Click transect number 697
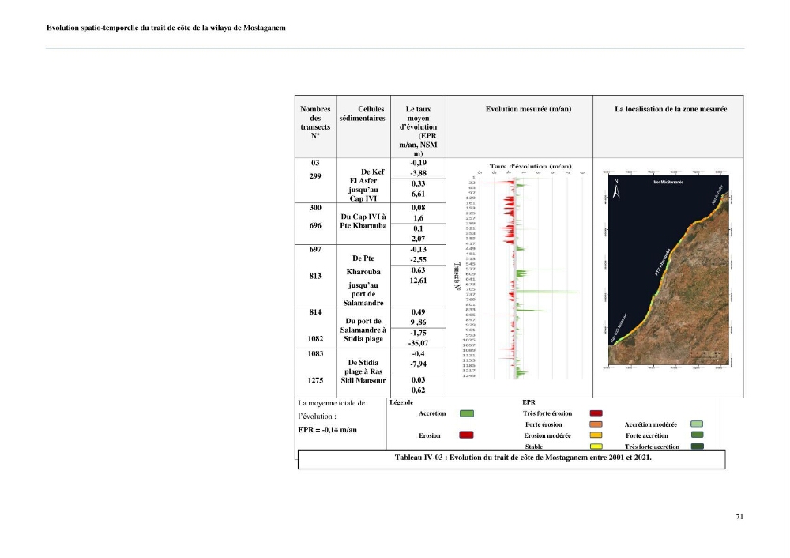This screenshot has height=558, width=790. click(315, 249)
